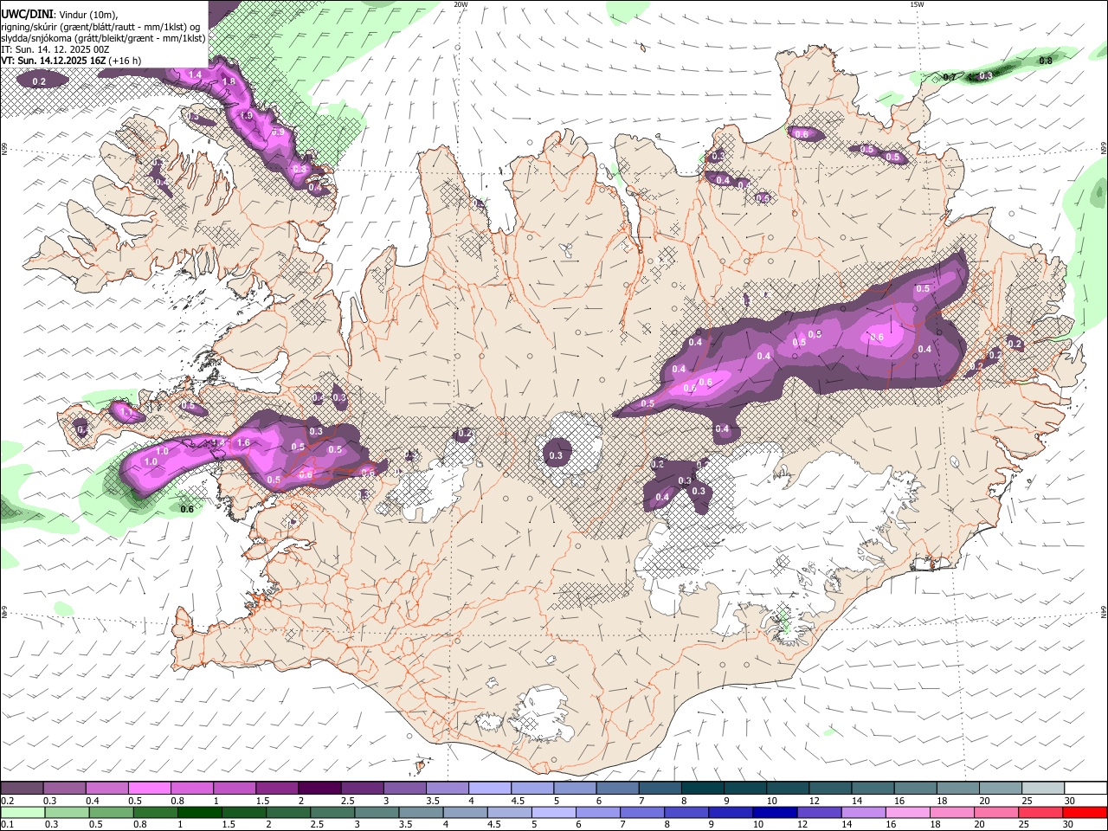Click the '1.8' snowfall value on the map

pos(229,81)
